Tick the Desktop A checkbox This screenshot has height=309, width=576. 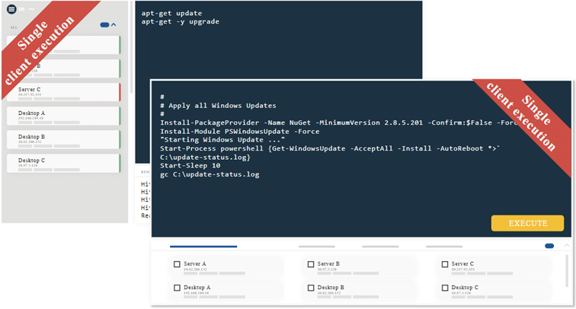177,288
